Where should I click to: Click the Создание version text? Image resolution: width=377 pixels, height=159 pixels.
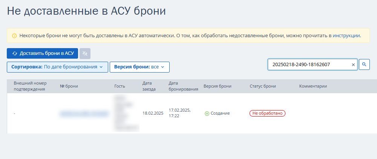point(220,113)
